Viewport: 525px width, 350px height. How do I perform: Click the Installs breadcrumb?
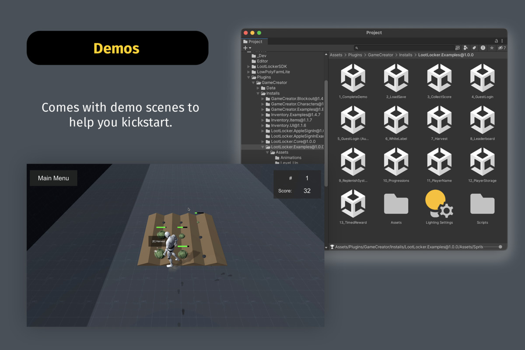click(406, 55)
